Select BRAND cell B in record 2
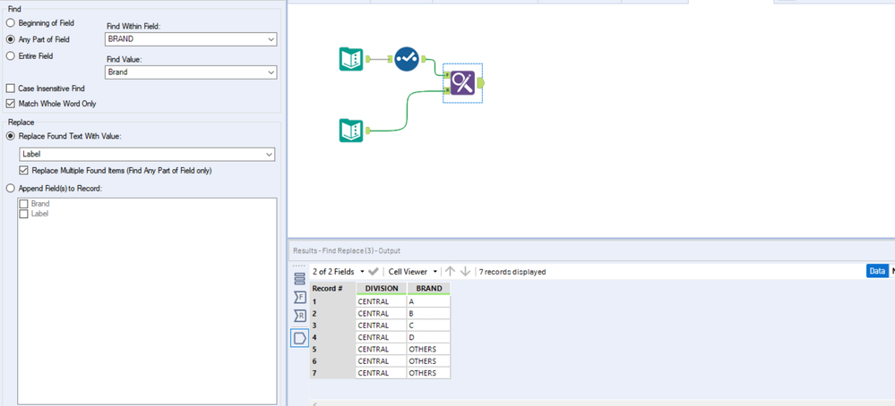Screen dimensions: 895x406 (428, 313)
